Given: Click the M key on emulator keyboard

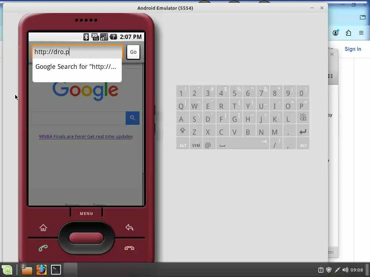Looking at the screenshot, I should pos(276,131).
